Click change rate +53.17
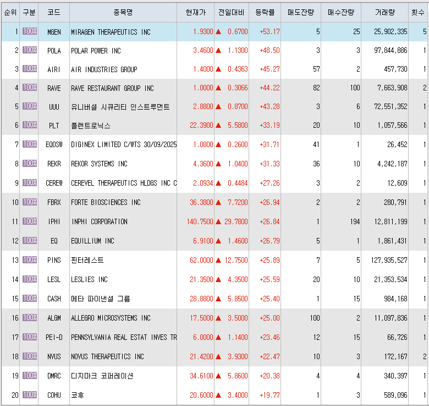The width and height of the screenshot is (429, 406). [x=269, y=31]
